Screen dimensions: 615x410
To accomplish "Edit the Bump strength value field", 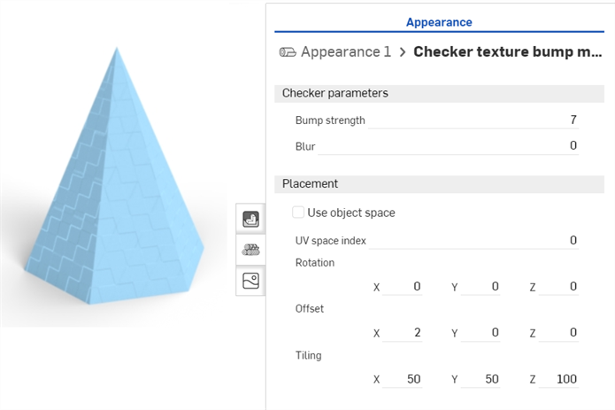I will [473, 120].
